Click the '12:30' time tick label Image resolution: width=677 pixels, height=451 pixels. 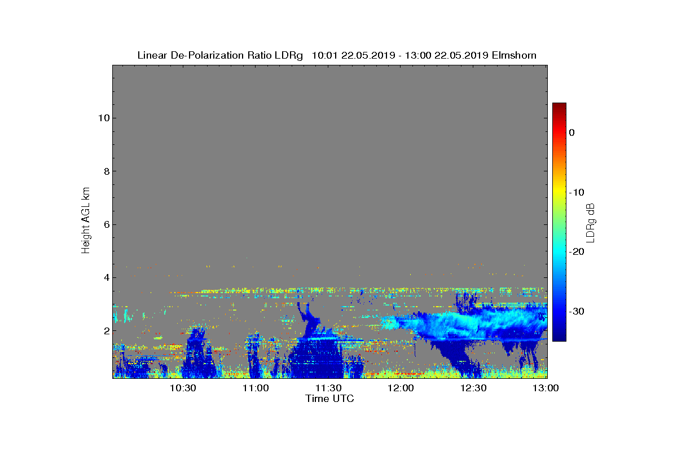[474, 388]
